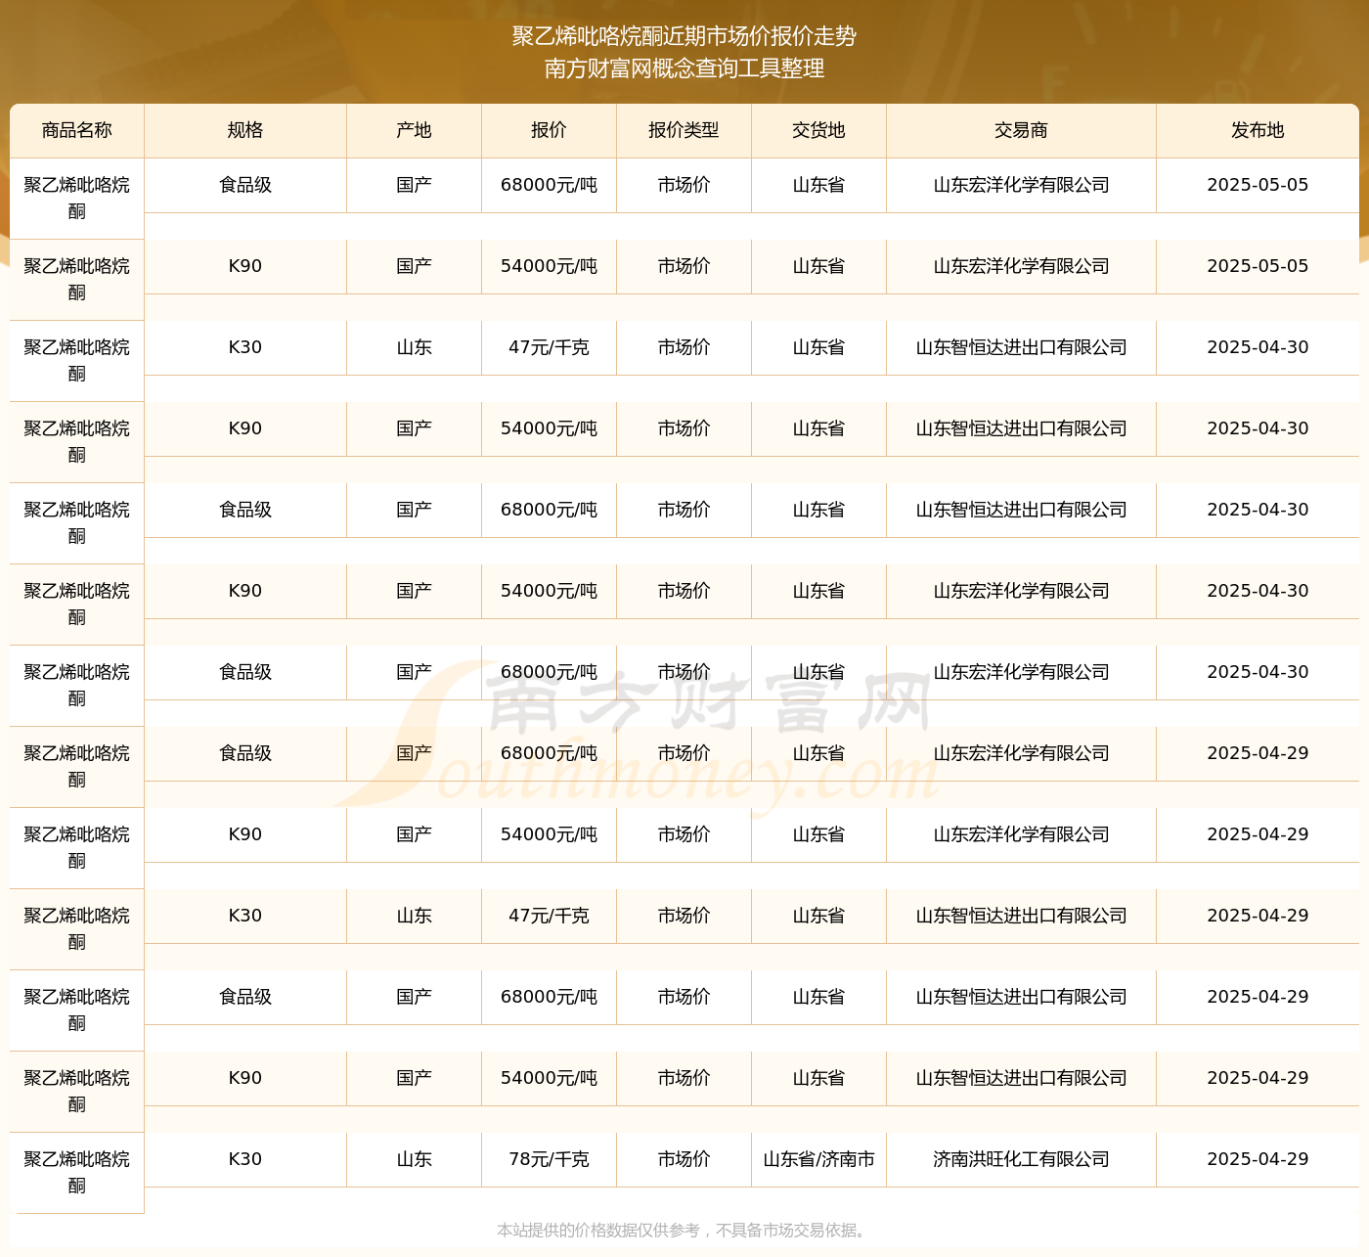Click 山东智恒达进出口有限公司 in the 2025-04-30 K90 row
This screenshot has width=1369, height=1257.
(1021, 428)
